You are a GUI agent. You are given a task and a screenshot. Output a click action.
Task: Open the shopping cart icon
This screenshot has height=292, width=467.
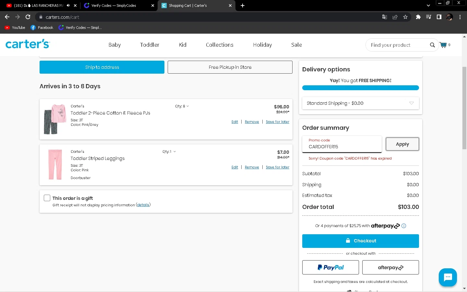point(443,45)
